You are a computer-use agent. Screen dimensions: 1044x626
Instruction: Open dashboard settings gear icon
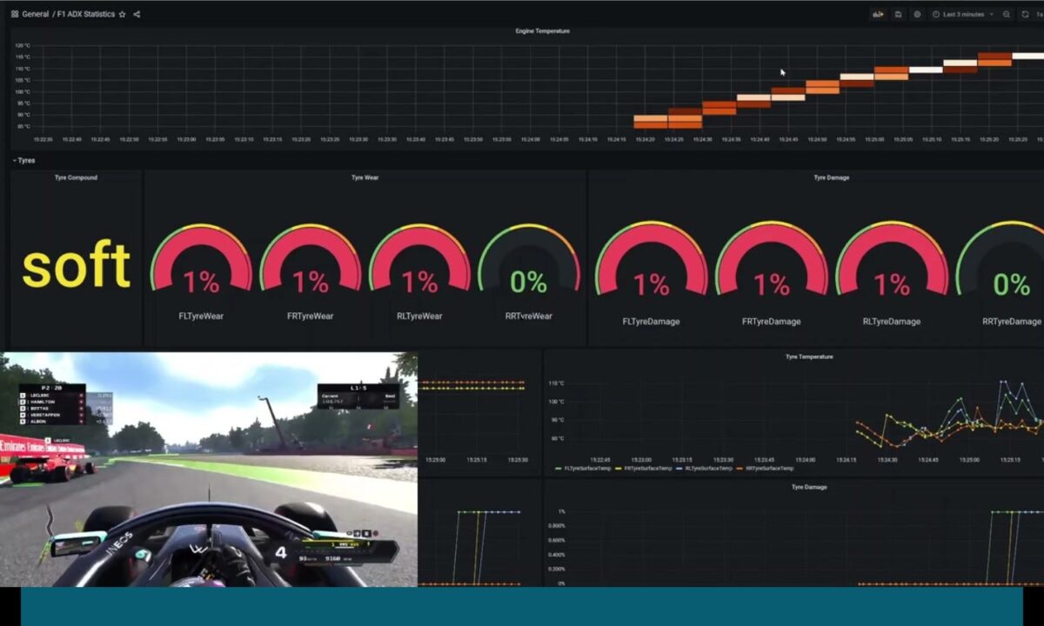(x=915, y=14)
